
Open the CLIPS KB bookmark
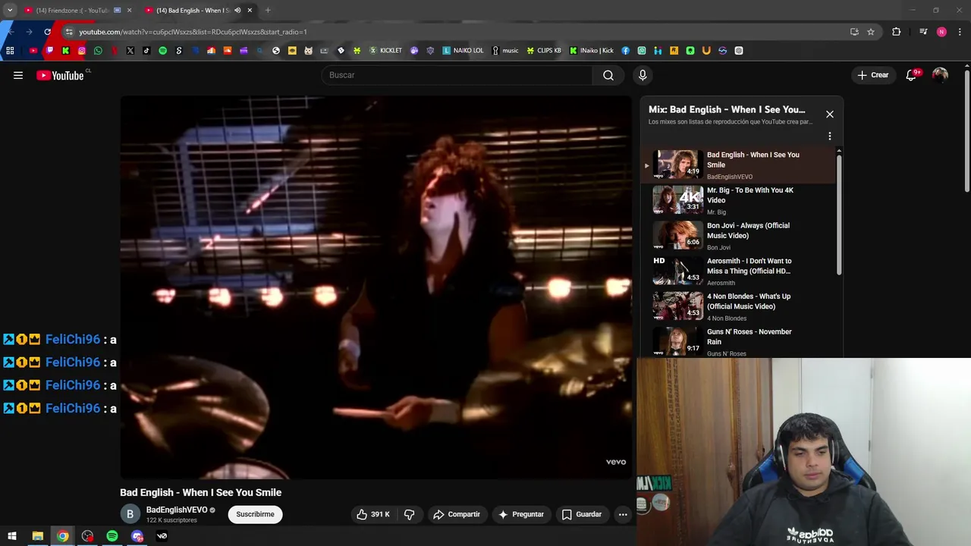(x=544, y=51)
